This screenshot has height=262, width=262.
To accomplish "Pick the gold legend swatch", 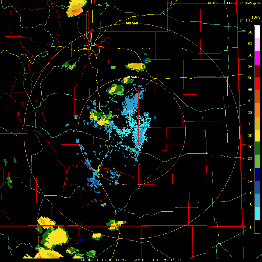I will click(x=257, y=123).
